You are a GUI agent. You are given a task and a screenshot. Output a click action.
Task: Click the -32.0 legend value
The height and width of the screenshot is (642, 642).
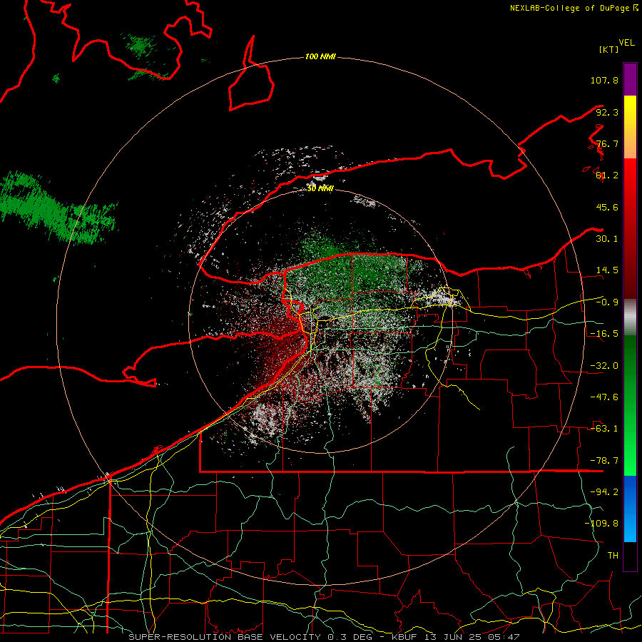(x=604, y=366)
